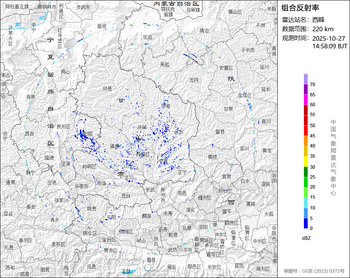This screenshot has width=350, height=278.
Task: Select the radar station name 西峰
Action: click(x=318, y=20)
